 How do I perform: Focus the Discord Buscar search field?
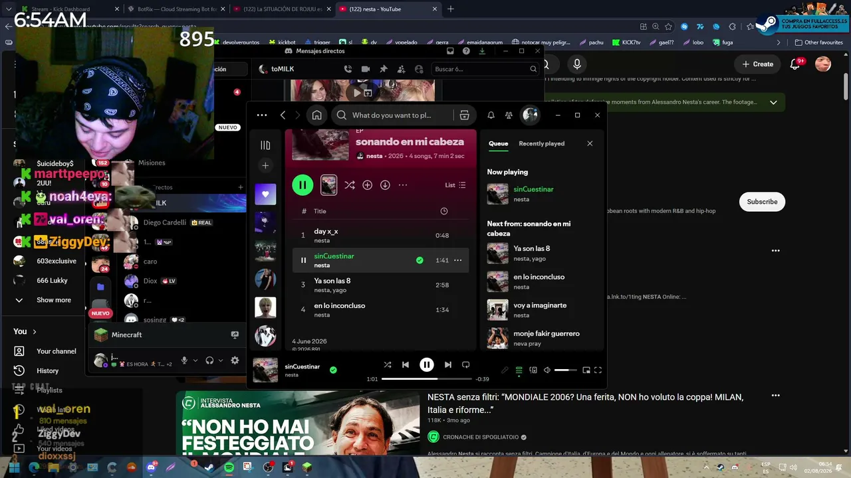click(x=486, y=69)
